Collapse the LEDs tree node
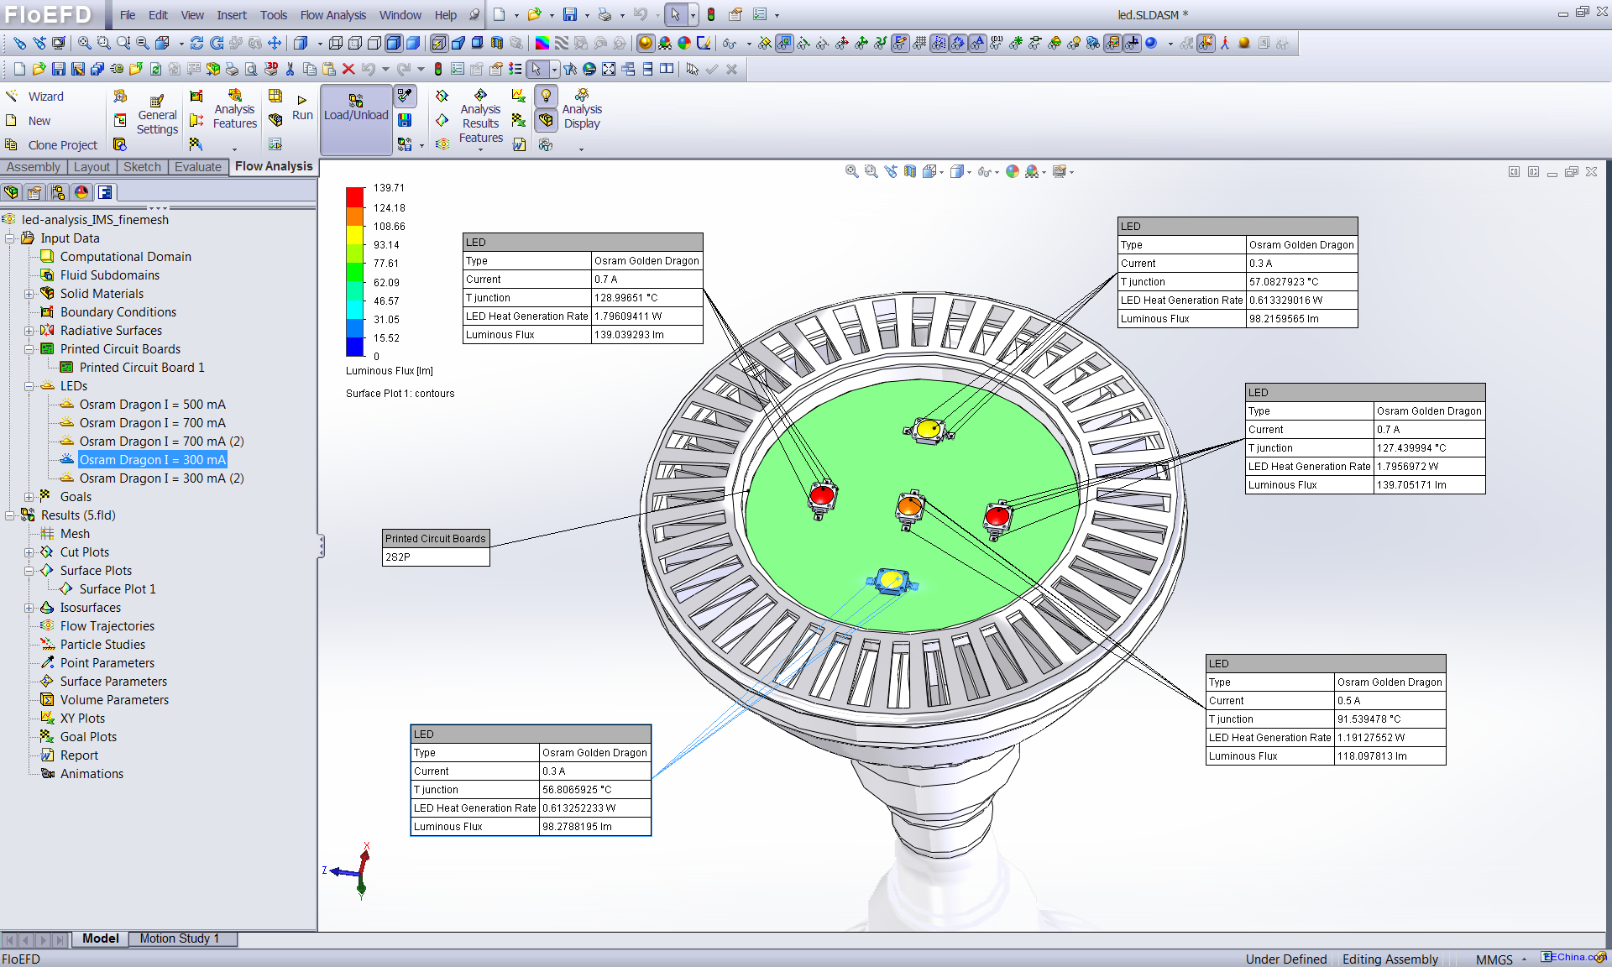Screen dimensions: 1612x967 coord(29,386)
